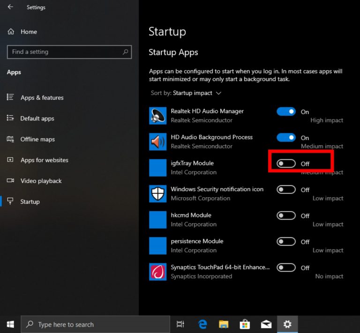Open the Sort by Startup impact dropdown
The height and width of the screenshot is (333, 360).
click(x=186, y=93)
